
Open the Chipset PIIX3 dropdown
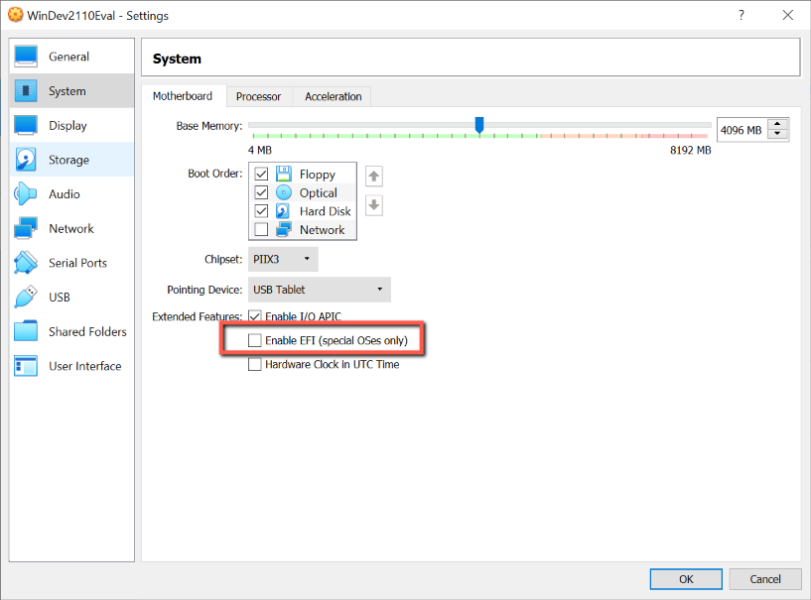(283, 259)
